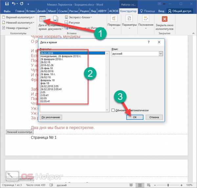197x188 pixels.
Task: Open the ACROBAT tab
Action: tap(114, 11)
